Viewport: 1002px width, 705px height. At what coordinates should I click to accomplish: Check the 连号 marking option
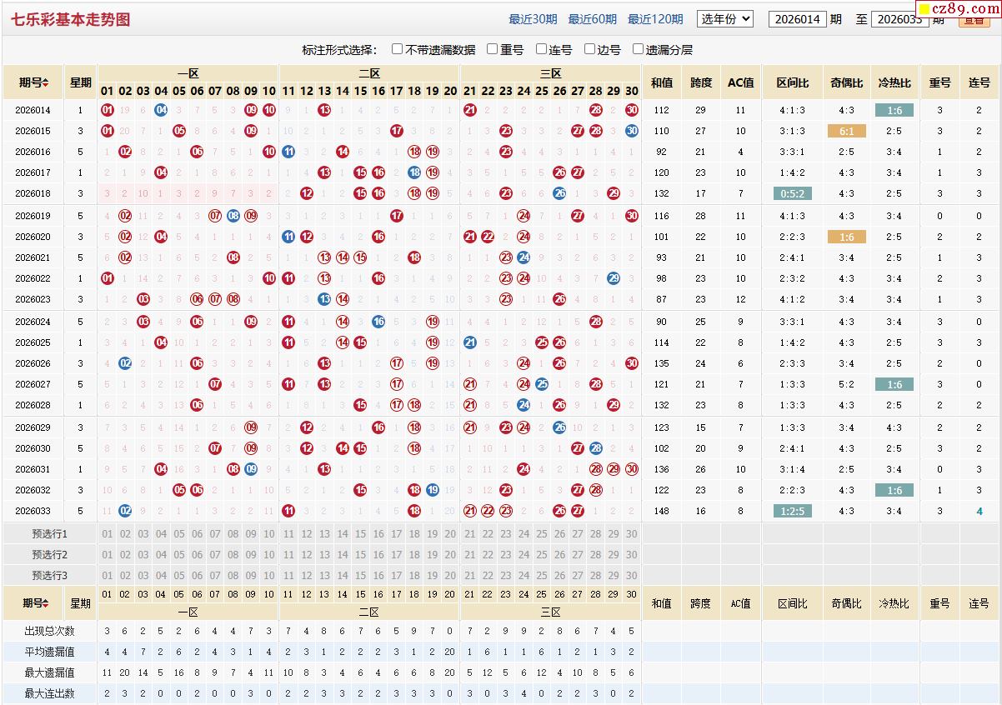[x=542, y=49]
